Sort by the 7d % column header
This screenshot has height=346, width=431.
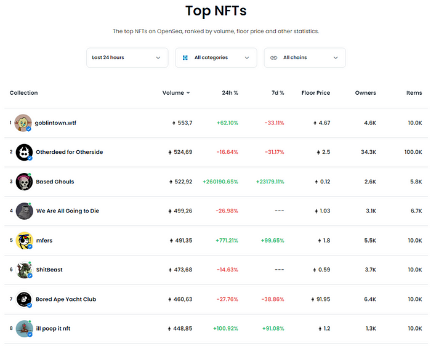click(278, 93)
